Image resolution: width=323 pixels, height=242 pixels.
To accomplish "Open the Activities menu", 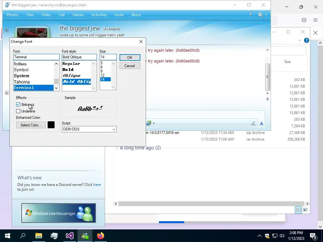I will pos(99,15).
